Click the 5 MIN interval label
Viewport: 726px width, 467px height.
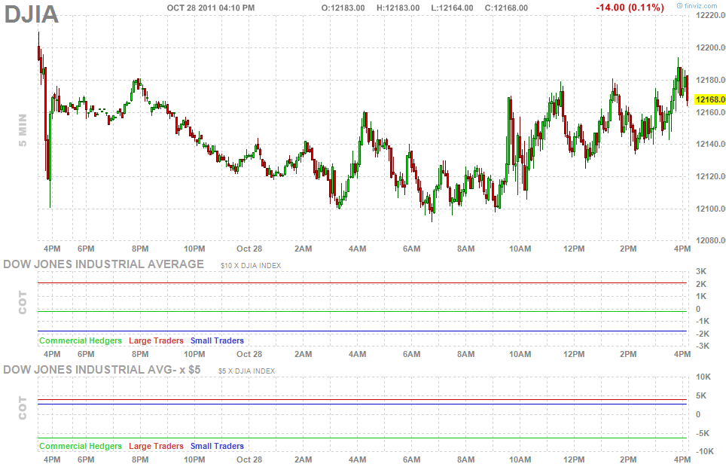tap(23, 130)
